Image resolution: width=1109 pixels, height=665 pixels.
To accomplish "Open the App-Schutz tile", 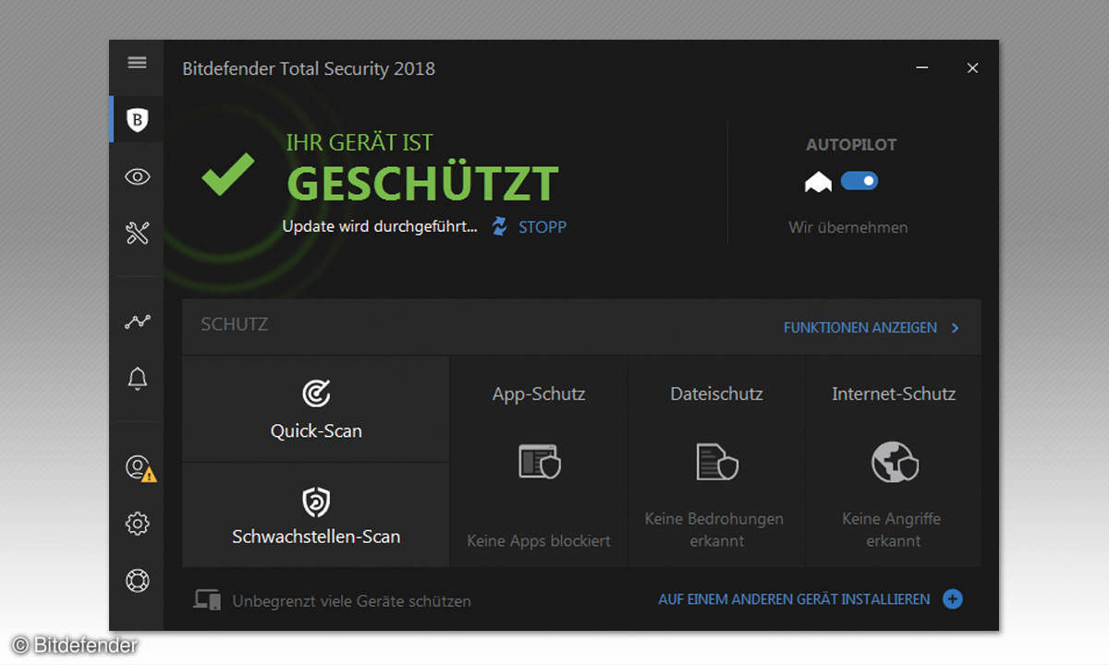I will click(539, 462).
